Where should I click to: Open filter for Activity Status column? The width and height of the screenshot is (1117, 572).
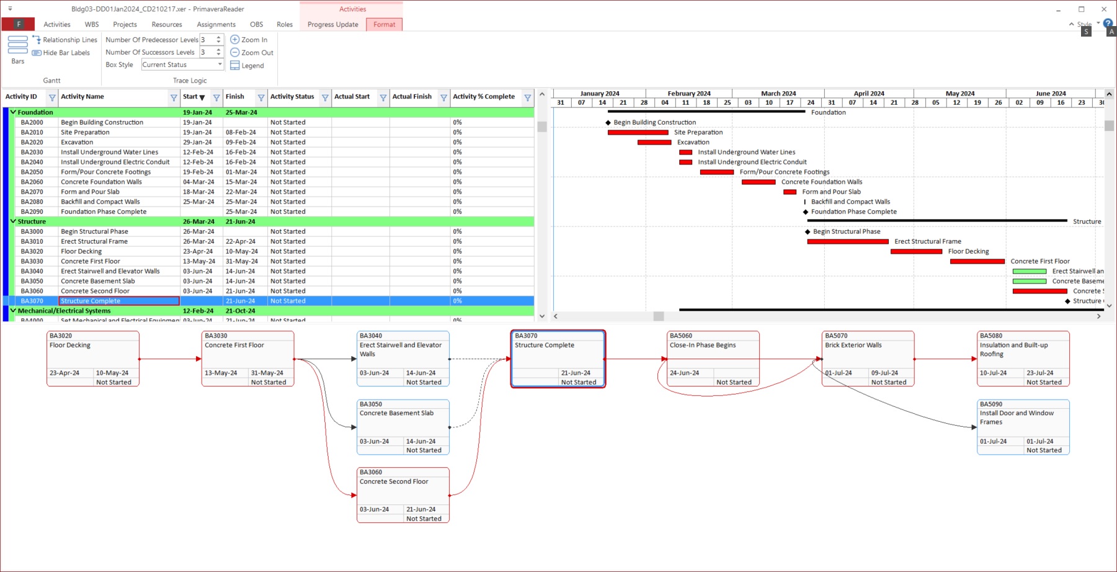[x=325, y=97]
